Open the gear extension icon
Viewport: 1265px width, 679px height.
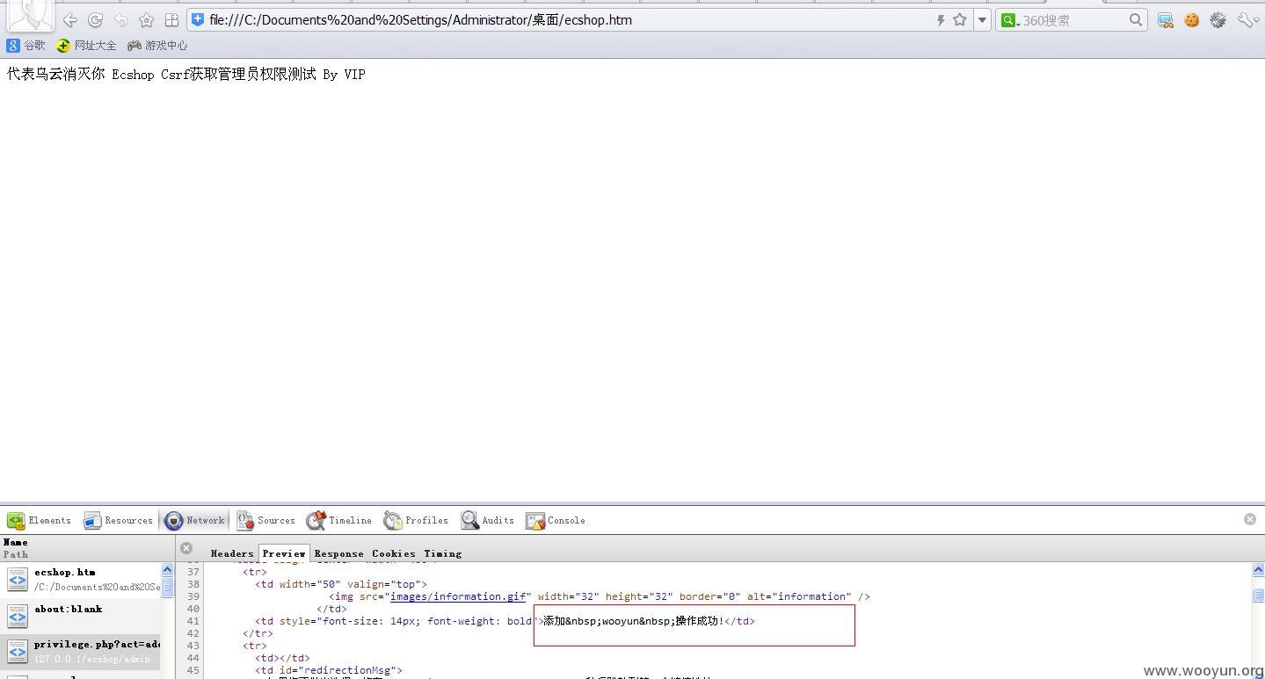pos(1218,19)
